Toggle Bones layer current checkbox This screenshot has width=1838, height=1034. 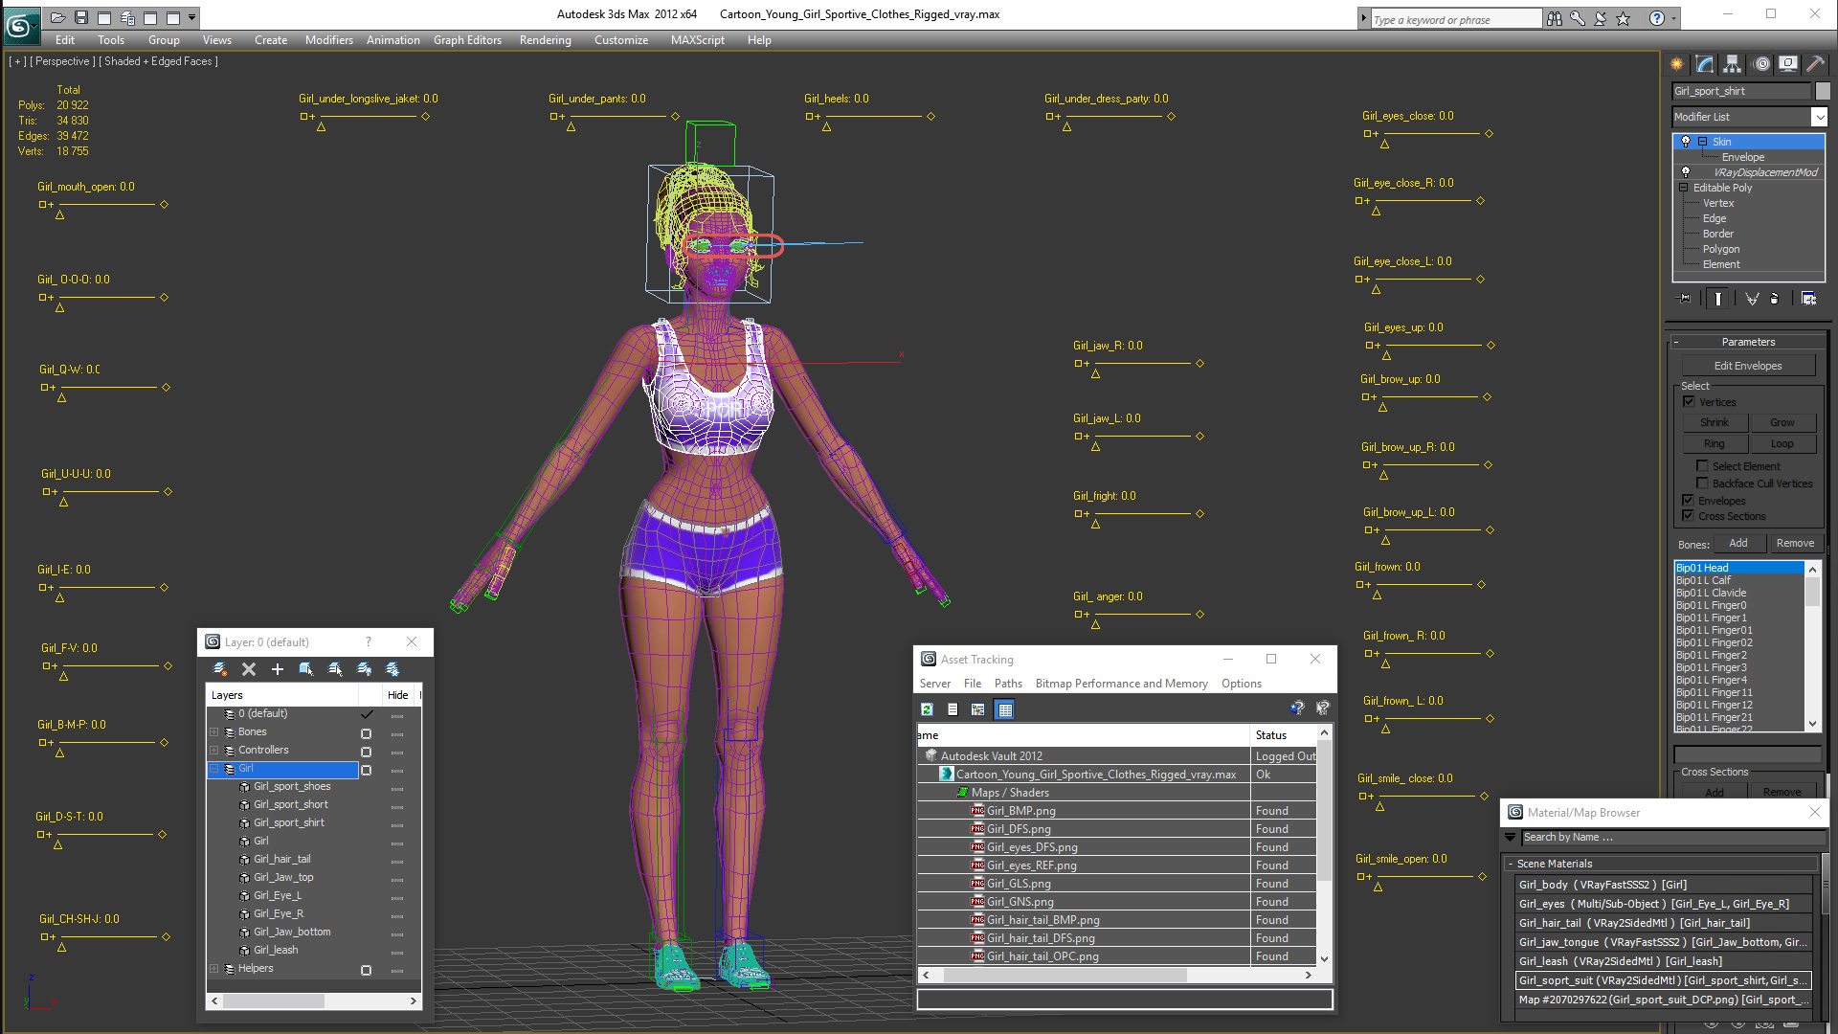pos(366,733)
